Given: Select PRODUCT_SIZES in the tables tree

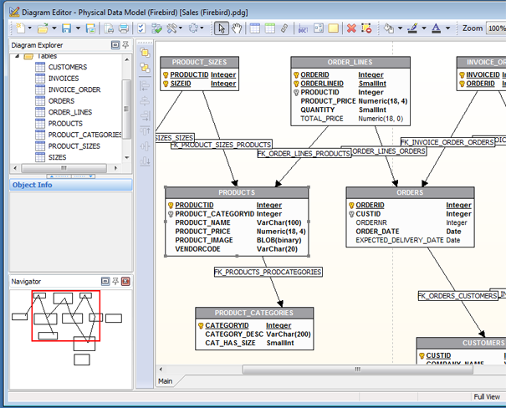Looking at the screenshot, I should tap(74, 145).
